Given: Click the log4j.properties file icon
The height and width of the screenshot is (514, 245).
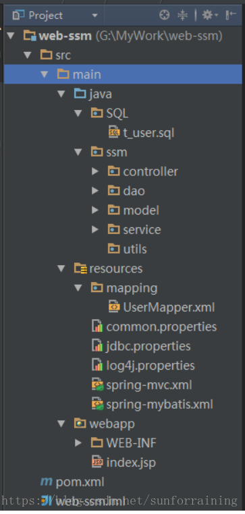Looking at the screenshot, I should pos(97,365).
